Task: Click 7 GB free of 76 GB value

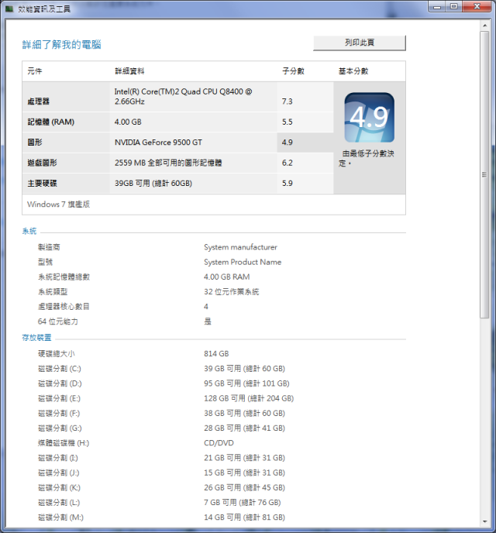Action: [x=243, y=503]
